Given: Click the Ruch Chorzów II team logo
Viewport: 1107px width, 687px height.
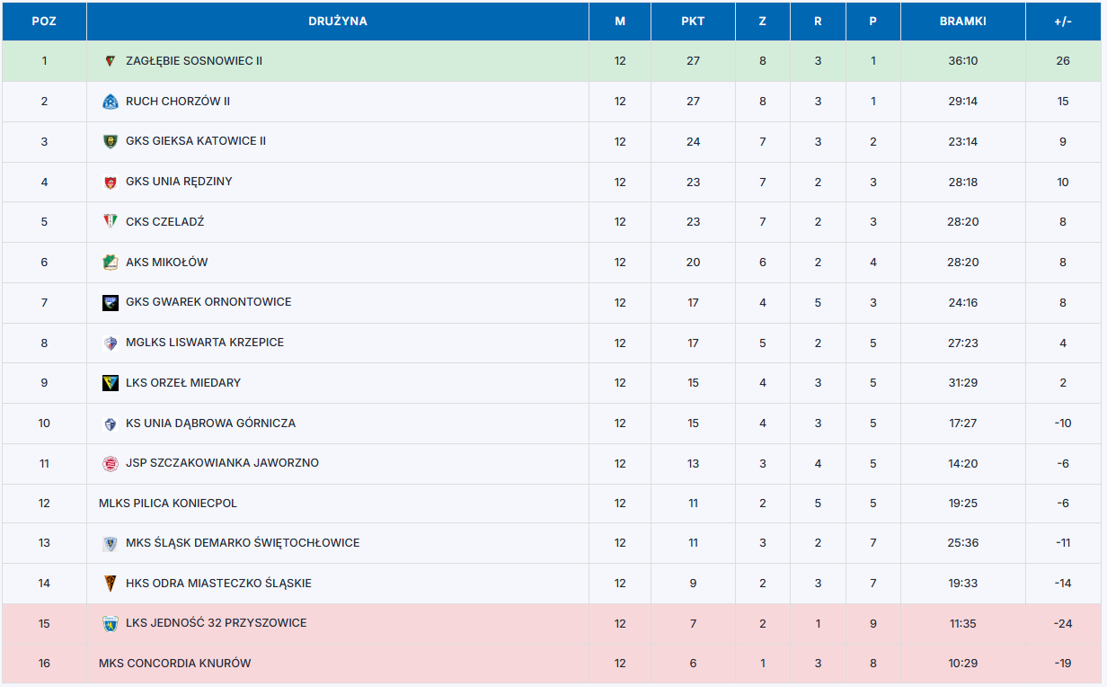Looking at the screenshot, I should pyautogui.click(x=111, y=102).
